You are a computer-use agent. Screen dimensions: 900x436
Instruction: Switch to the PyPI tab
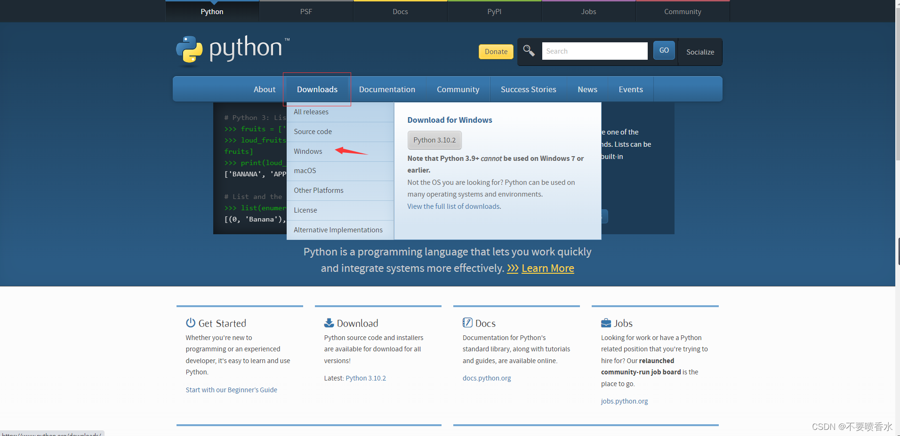point(494,11)
